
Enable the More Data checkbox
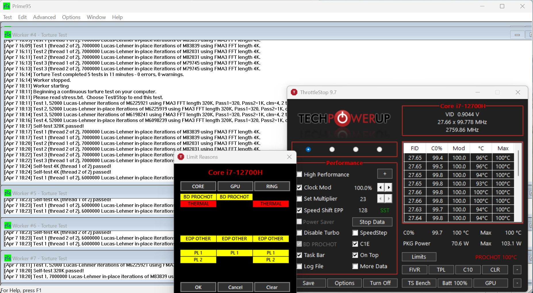coord(355,266)
